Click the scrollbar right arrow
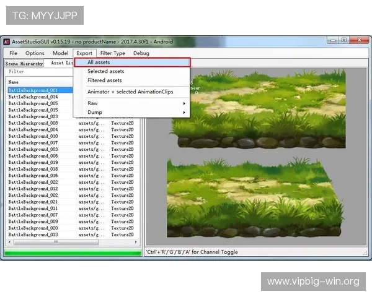 [x=136, y=242]
